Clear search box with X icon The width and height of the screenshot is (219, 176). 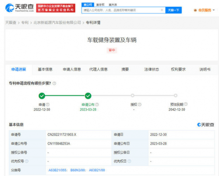coord(162,10)
